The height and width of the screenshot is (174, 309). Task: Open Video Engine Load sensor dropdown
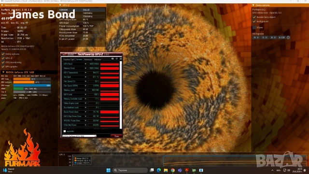pos(85,103)
